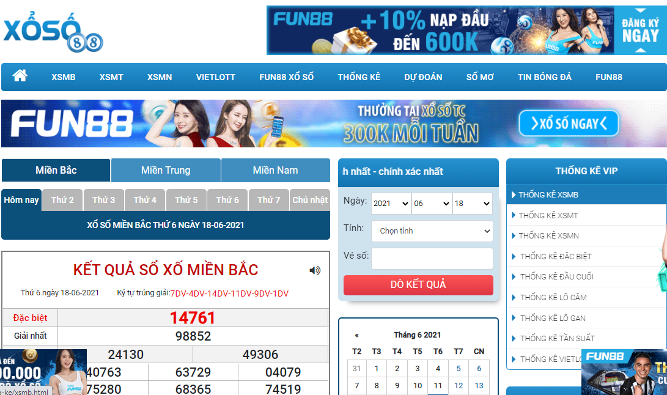Select day 12 in the calendar
Viewport: 667px width, 395px height.
459,386
